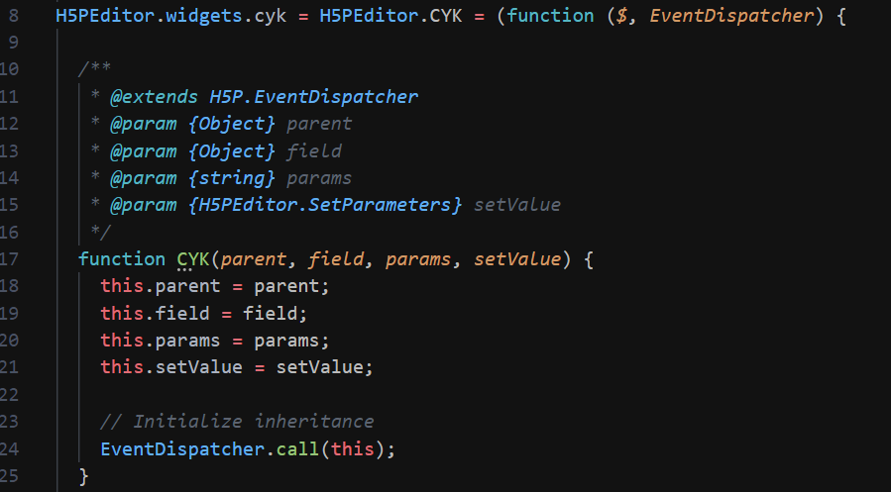
Task: Click the {string} type on line 14
Action: pyautogui.click(x=232, y=178)
